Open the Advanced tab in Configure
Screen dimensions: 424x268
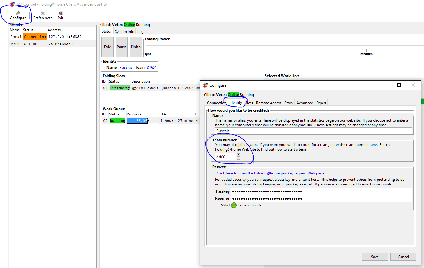305,103
